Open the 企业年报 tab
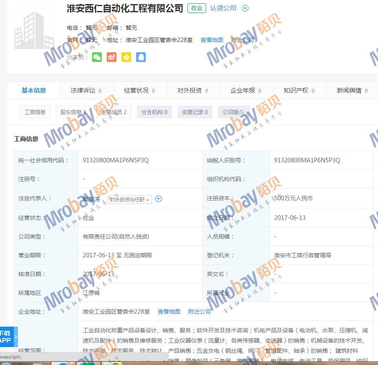The image size is (378, 365). click(x=246, y=91)
